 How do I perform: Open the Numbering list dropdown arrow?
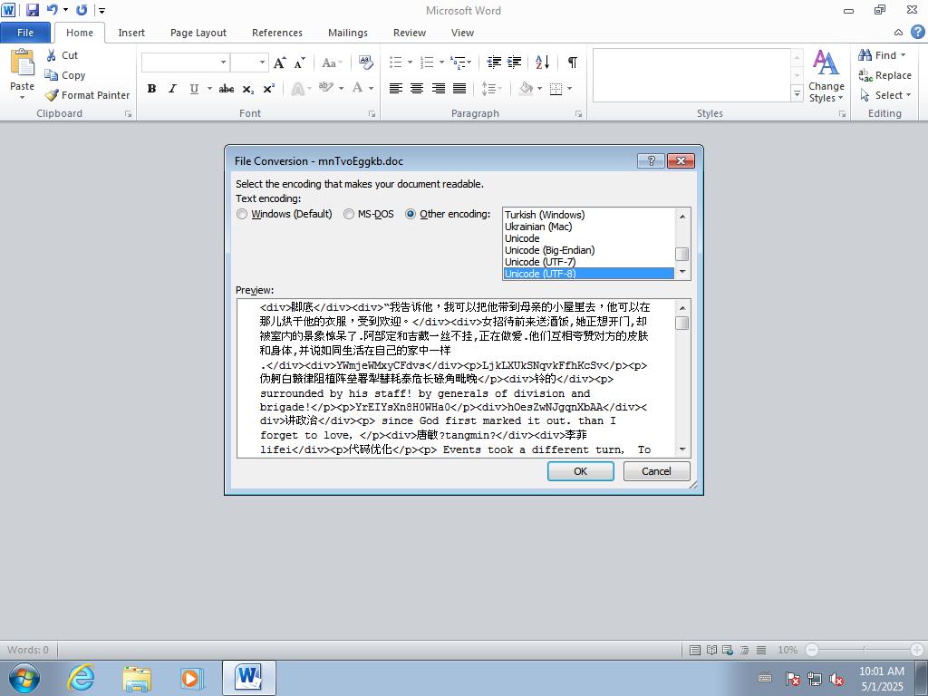pyautogui.click(x=441, y=63)
